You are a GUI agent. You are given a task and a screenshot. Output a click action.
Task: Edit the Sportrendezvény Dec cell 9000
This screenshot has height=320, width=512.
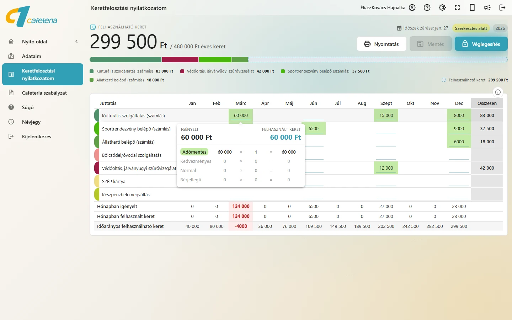[x=459, y=129]
